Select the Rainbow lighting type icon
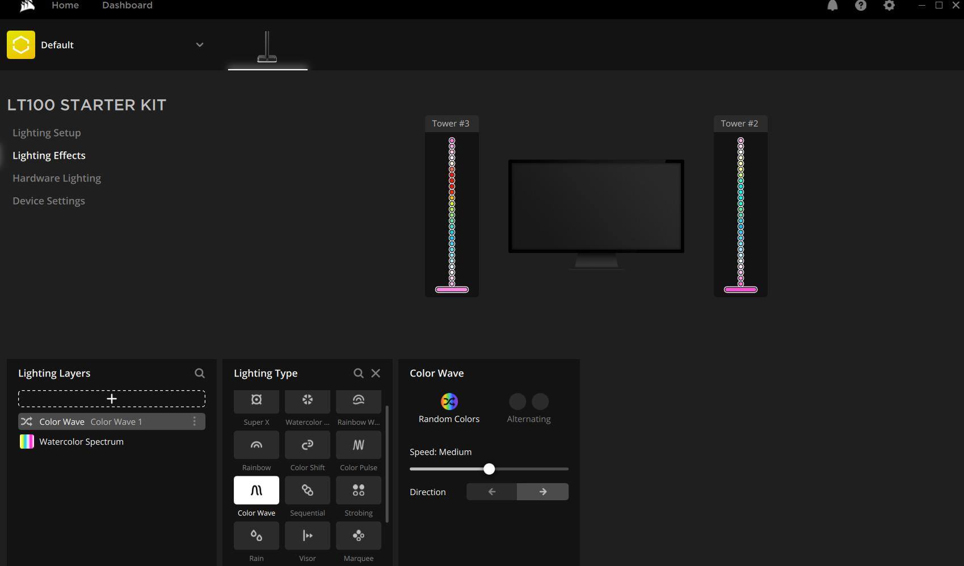Image resolution: width=964 pixels, height=566 pixels. click(256, 445)
